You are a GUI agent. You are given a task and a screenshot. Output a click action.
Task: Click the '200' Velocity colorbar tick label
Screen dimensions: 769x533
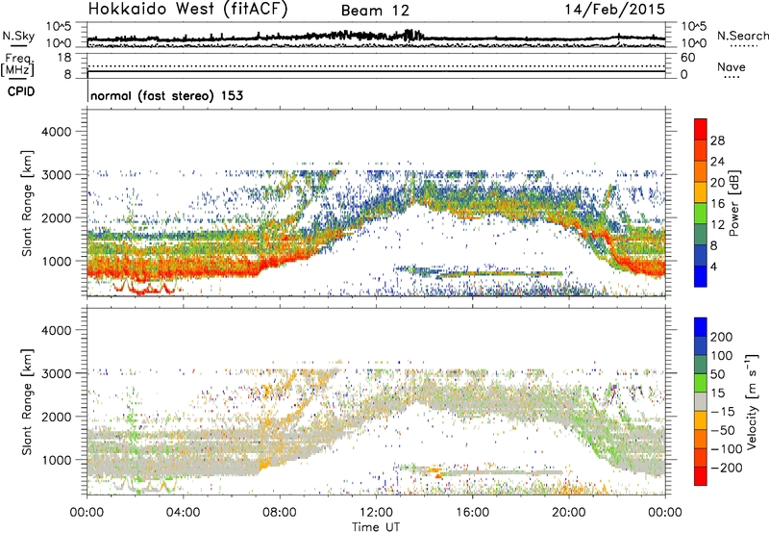[722, 337]
